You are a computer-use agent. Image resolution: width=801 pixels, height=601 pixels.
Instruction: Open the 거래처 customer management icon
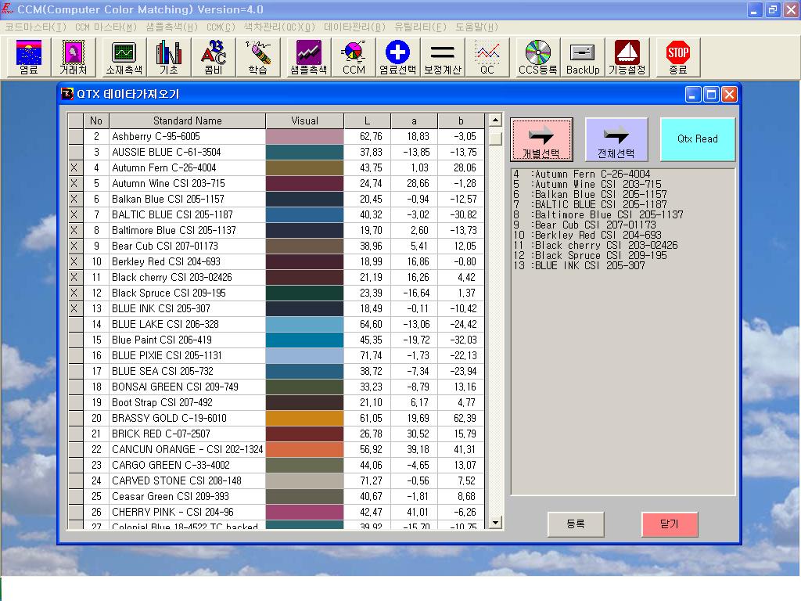pyautogui.click(x=74, y=56)
